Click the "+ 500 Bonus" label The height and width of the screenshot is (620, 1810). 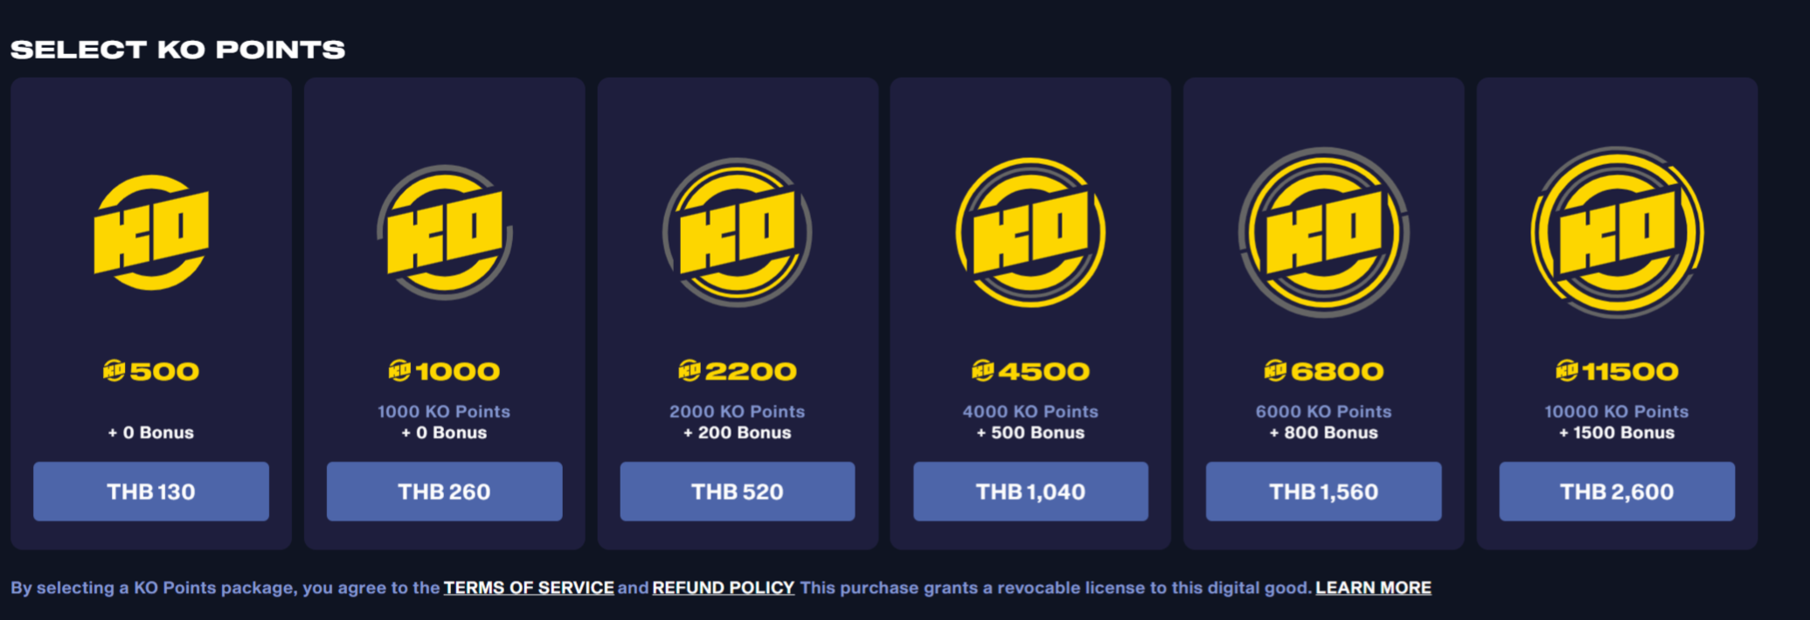click(x=1030, y=433)
